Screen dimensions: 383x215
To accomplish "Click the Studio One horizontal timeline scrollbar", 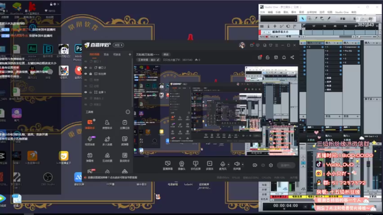I will tap(327, 37).
